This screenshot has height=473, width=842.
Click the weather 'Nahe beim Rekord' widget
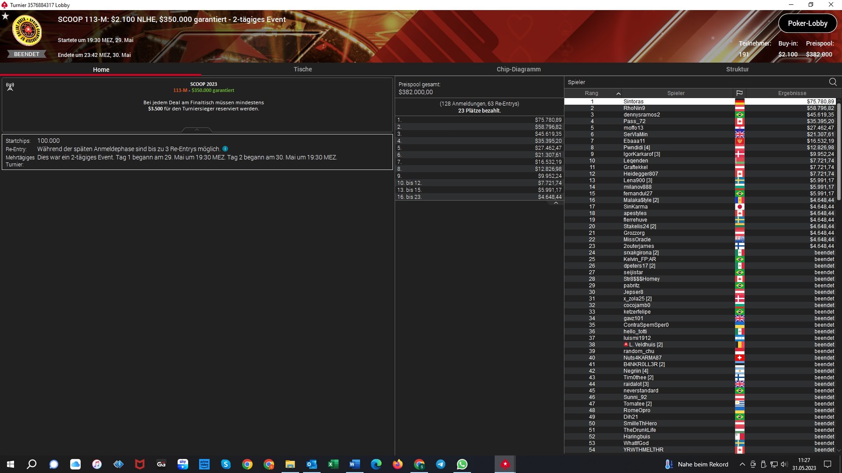click(696, 464)
